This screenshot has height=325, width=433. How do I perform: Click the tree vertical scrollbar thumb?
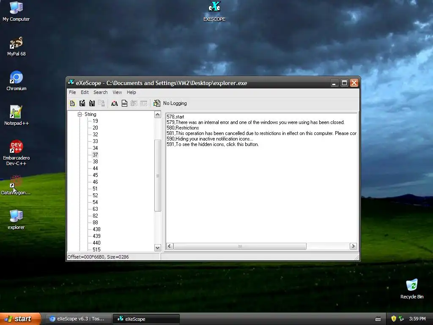(x=158, y=176)
